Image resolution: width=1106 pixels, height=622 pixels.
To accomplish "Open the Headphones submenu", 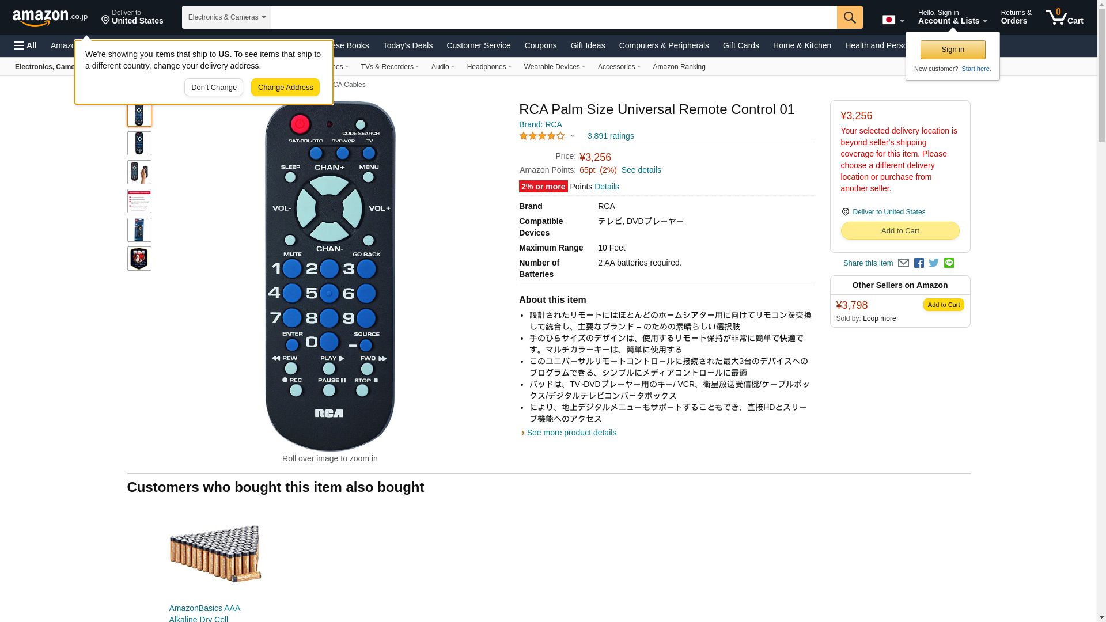I will click(489, 67).
